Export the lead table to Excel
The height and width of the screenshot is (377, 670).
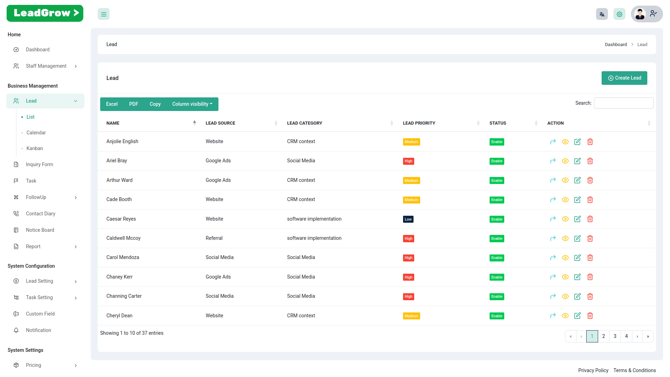(x=112, y=104)
